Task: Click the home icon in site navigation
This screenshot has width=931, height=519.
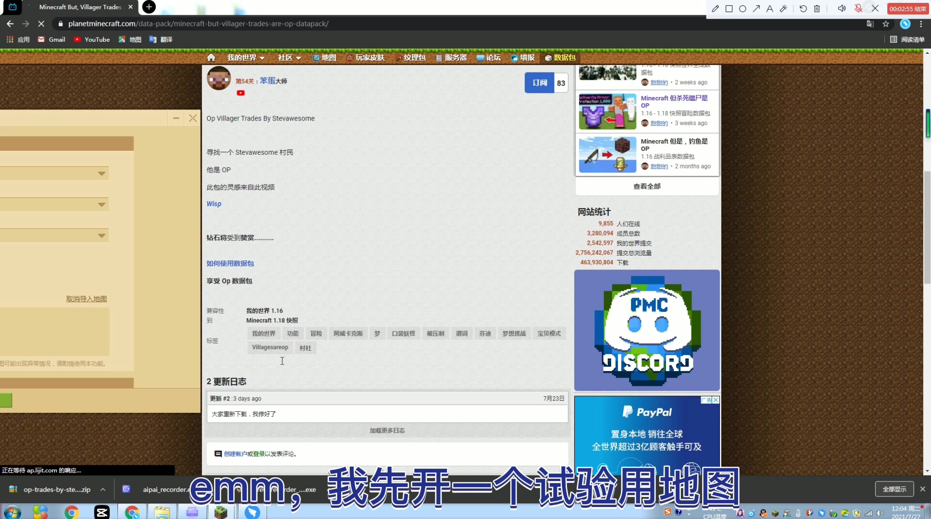Action: tap(211, 58)
